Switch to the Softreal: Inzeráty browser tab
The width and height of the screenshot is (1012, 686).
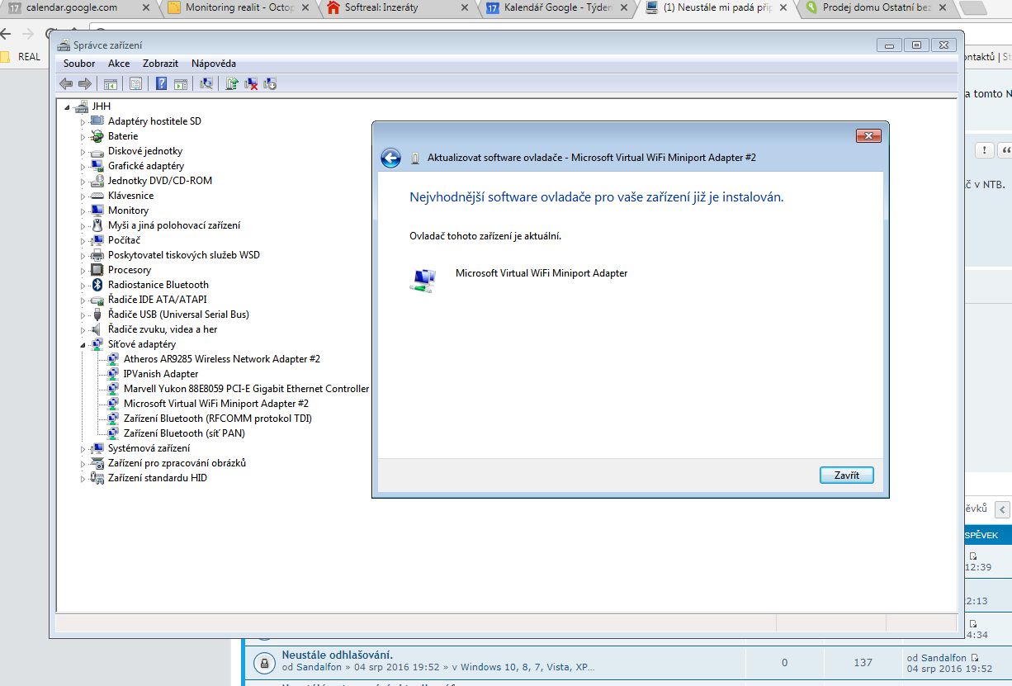(398, 8)
